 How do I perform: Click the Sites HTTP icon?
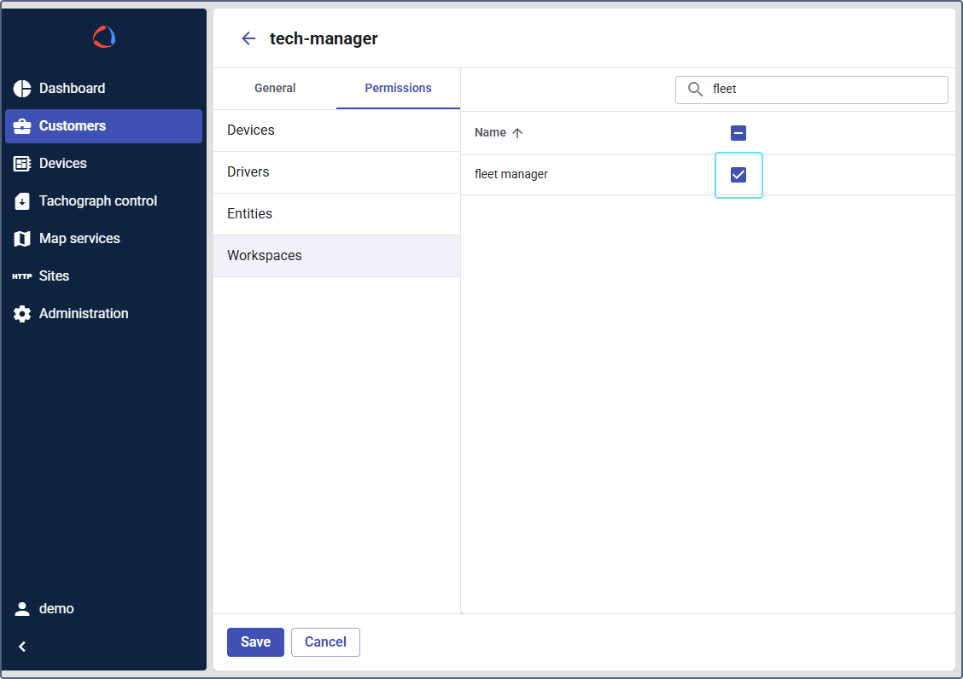pos(22,276)
